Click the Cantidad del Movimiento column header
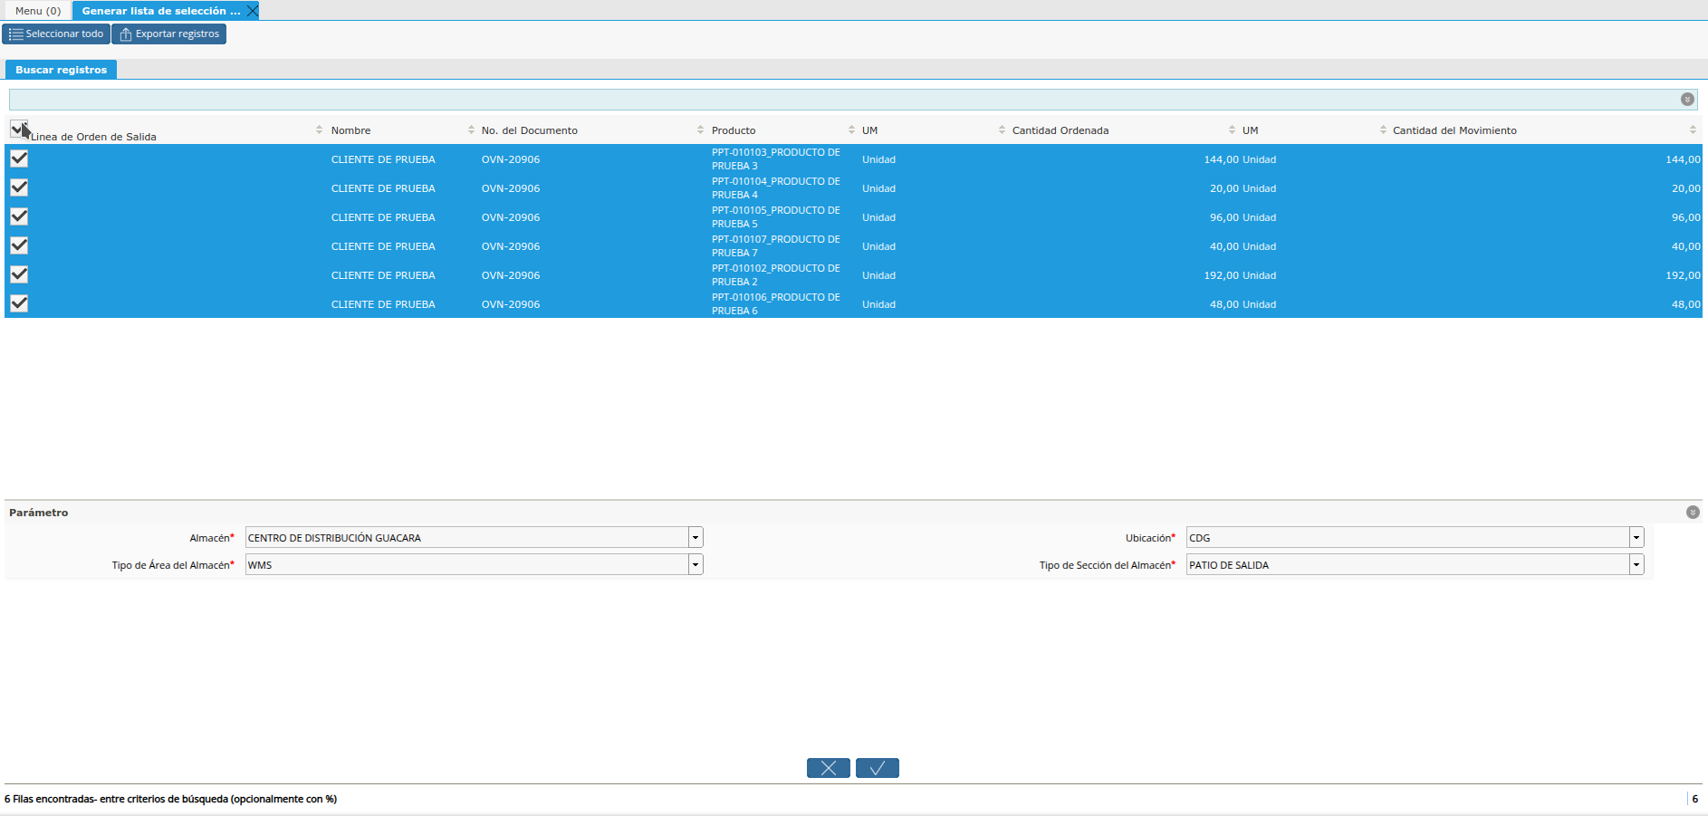This screenshot has height=816, width=1708. (1454, 130)
